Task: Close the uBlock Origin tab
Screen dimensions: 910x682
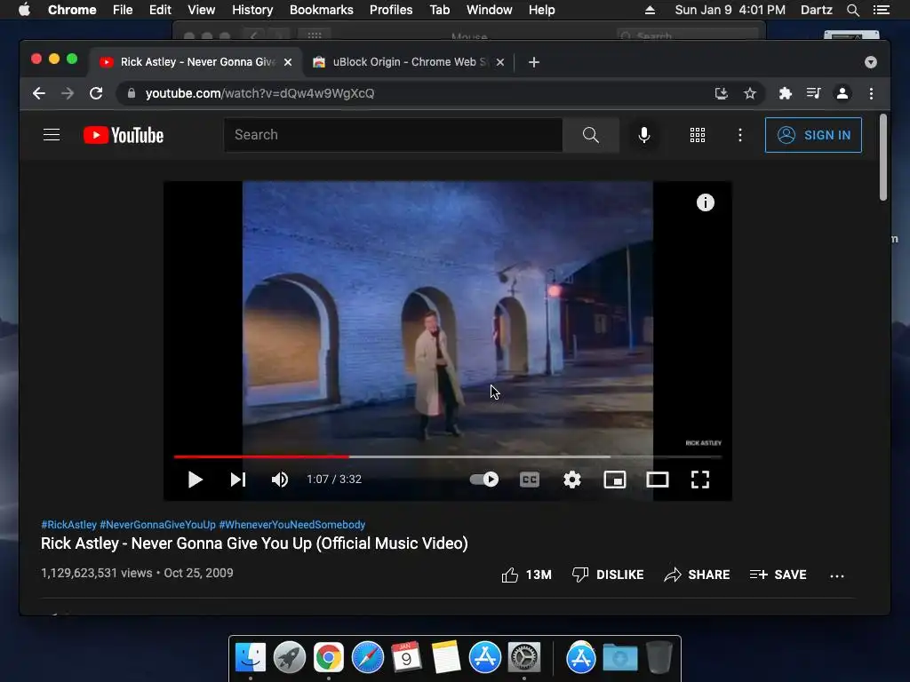Action: (500, 62)
